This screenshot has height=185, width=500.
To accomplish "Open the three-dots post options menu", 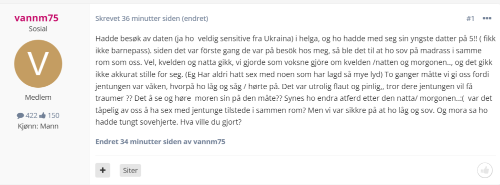I will 486,18.
